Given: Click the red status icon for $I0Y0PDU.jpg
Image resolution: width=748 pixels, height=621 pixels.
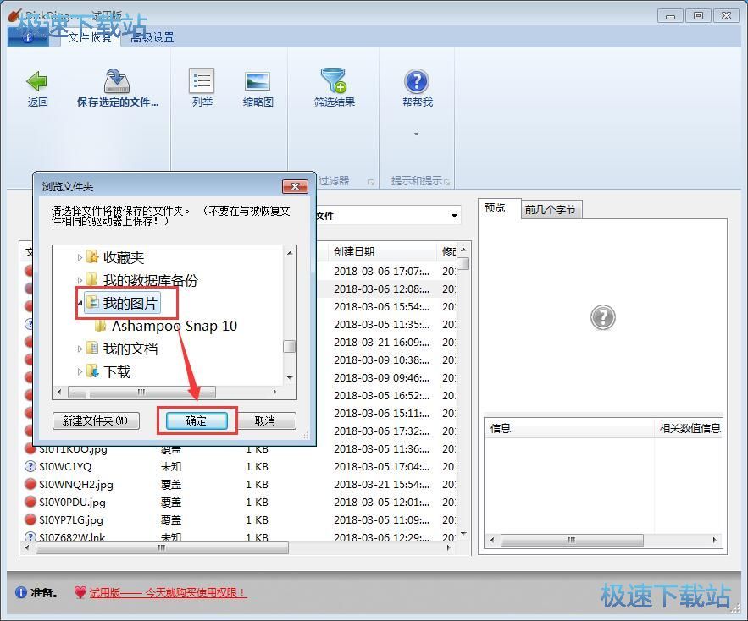Looking at the screenshot, I should click(30, 502).
